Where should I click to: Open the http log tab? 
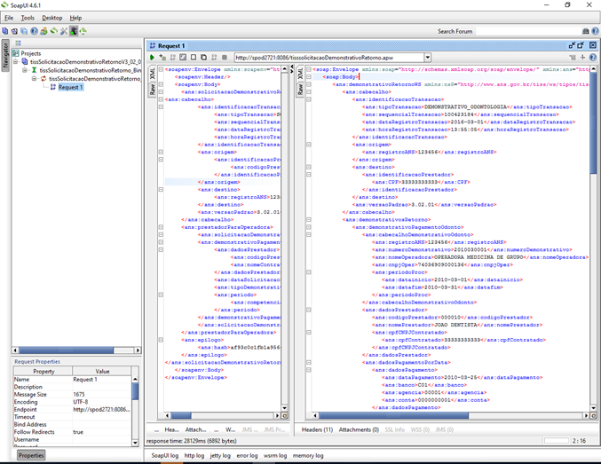[x=194, y=455]
